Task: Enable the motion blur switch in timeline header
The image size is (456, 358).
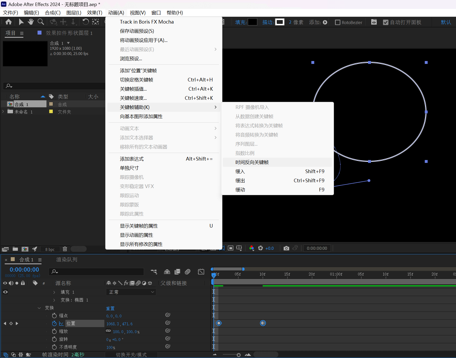Action: click(187, 272)
